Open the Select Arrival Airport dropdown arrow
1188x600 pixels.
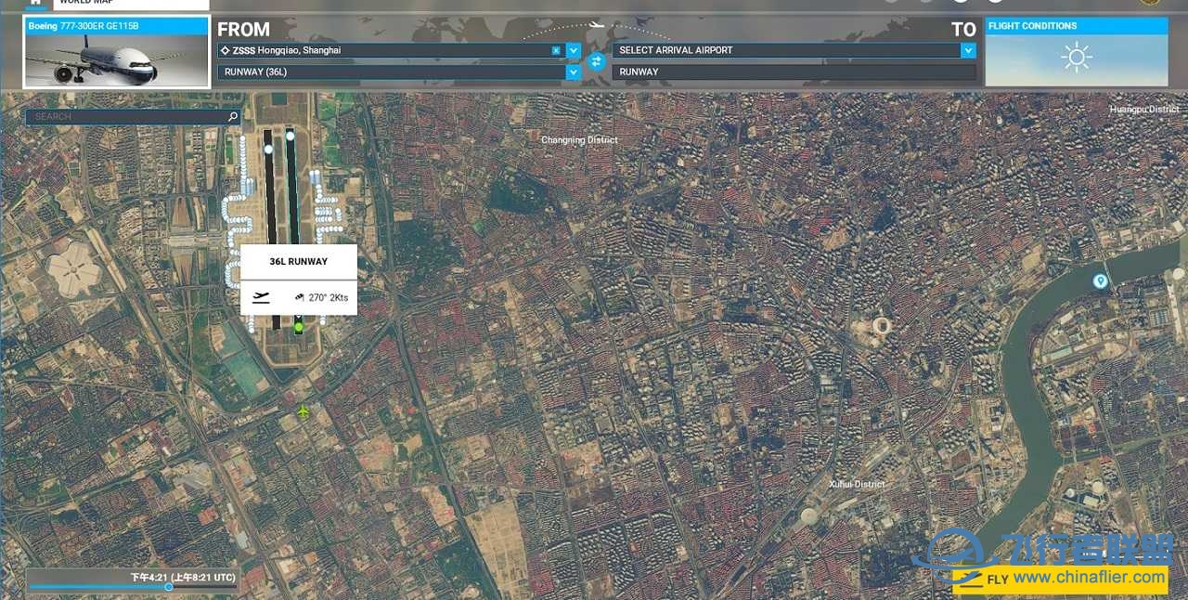point(969,50)
